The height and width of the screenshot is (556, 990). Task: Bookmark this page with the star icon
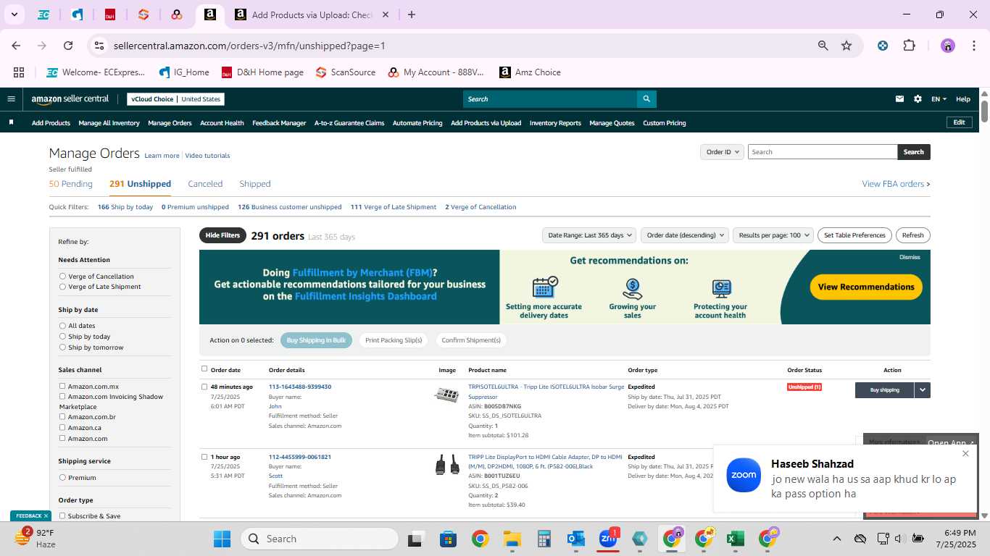click(x=847, y=46)
